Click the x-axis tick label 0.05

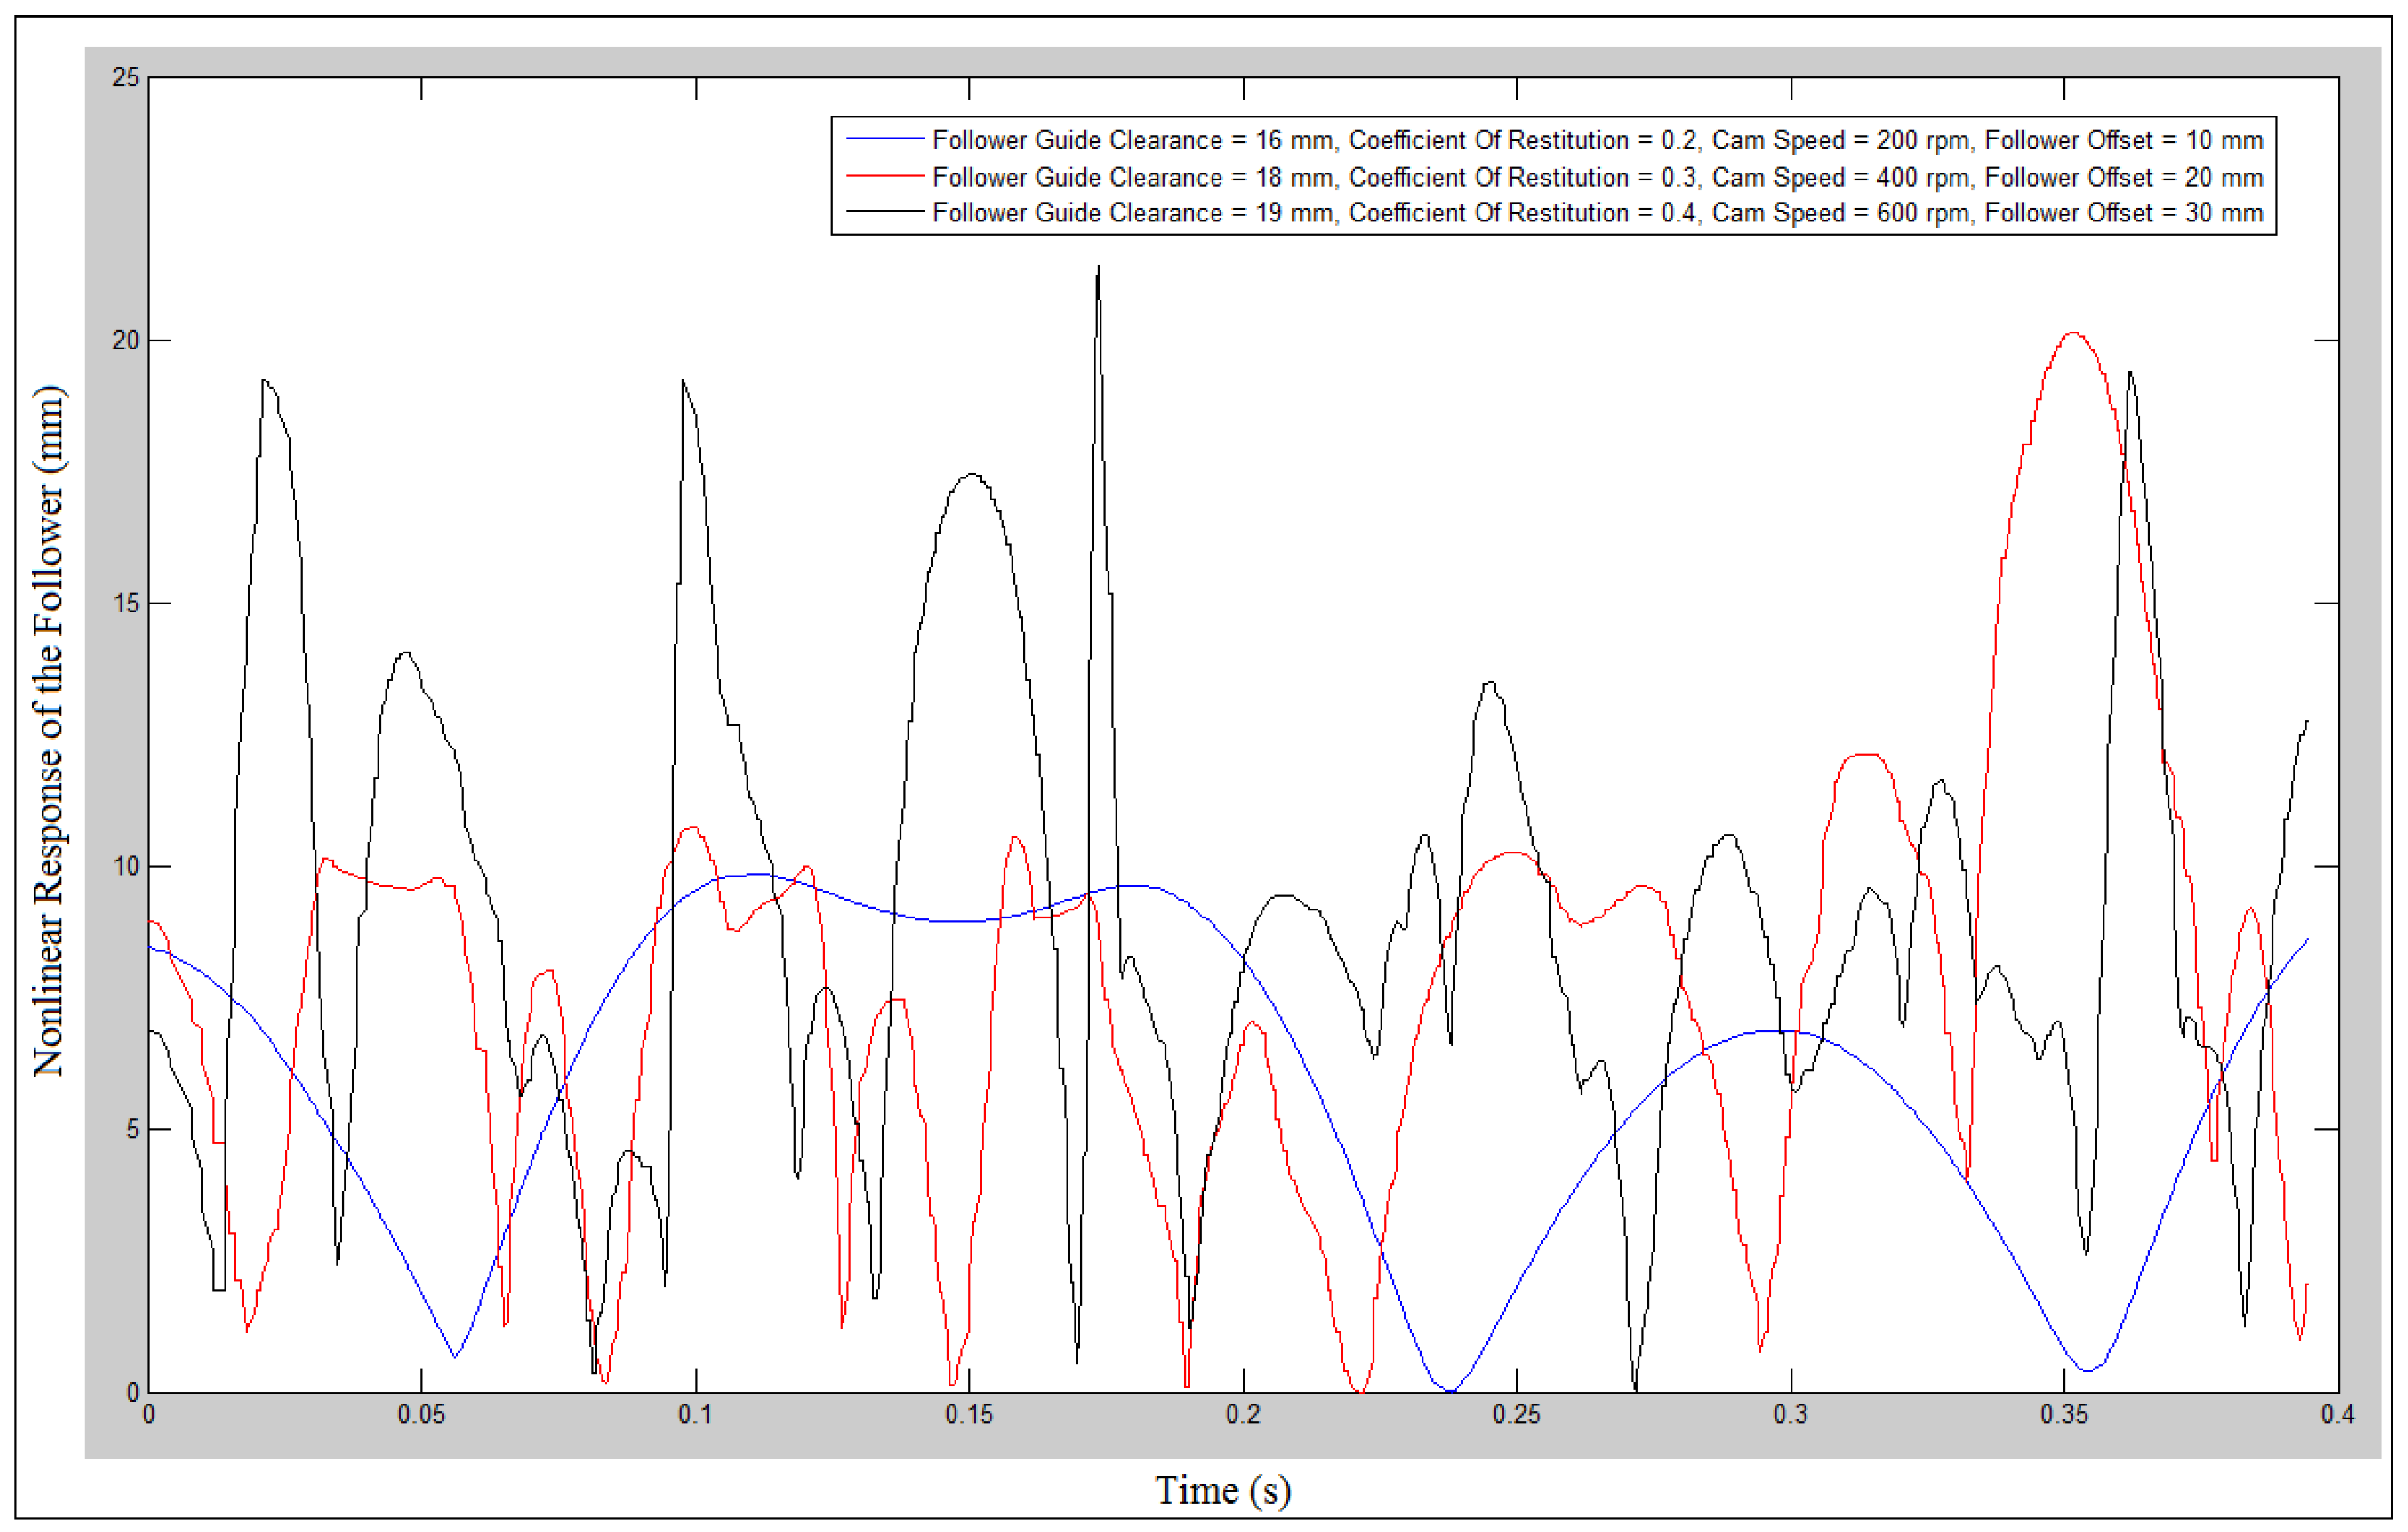[421, 1414]
